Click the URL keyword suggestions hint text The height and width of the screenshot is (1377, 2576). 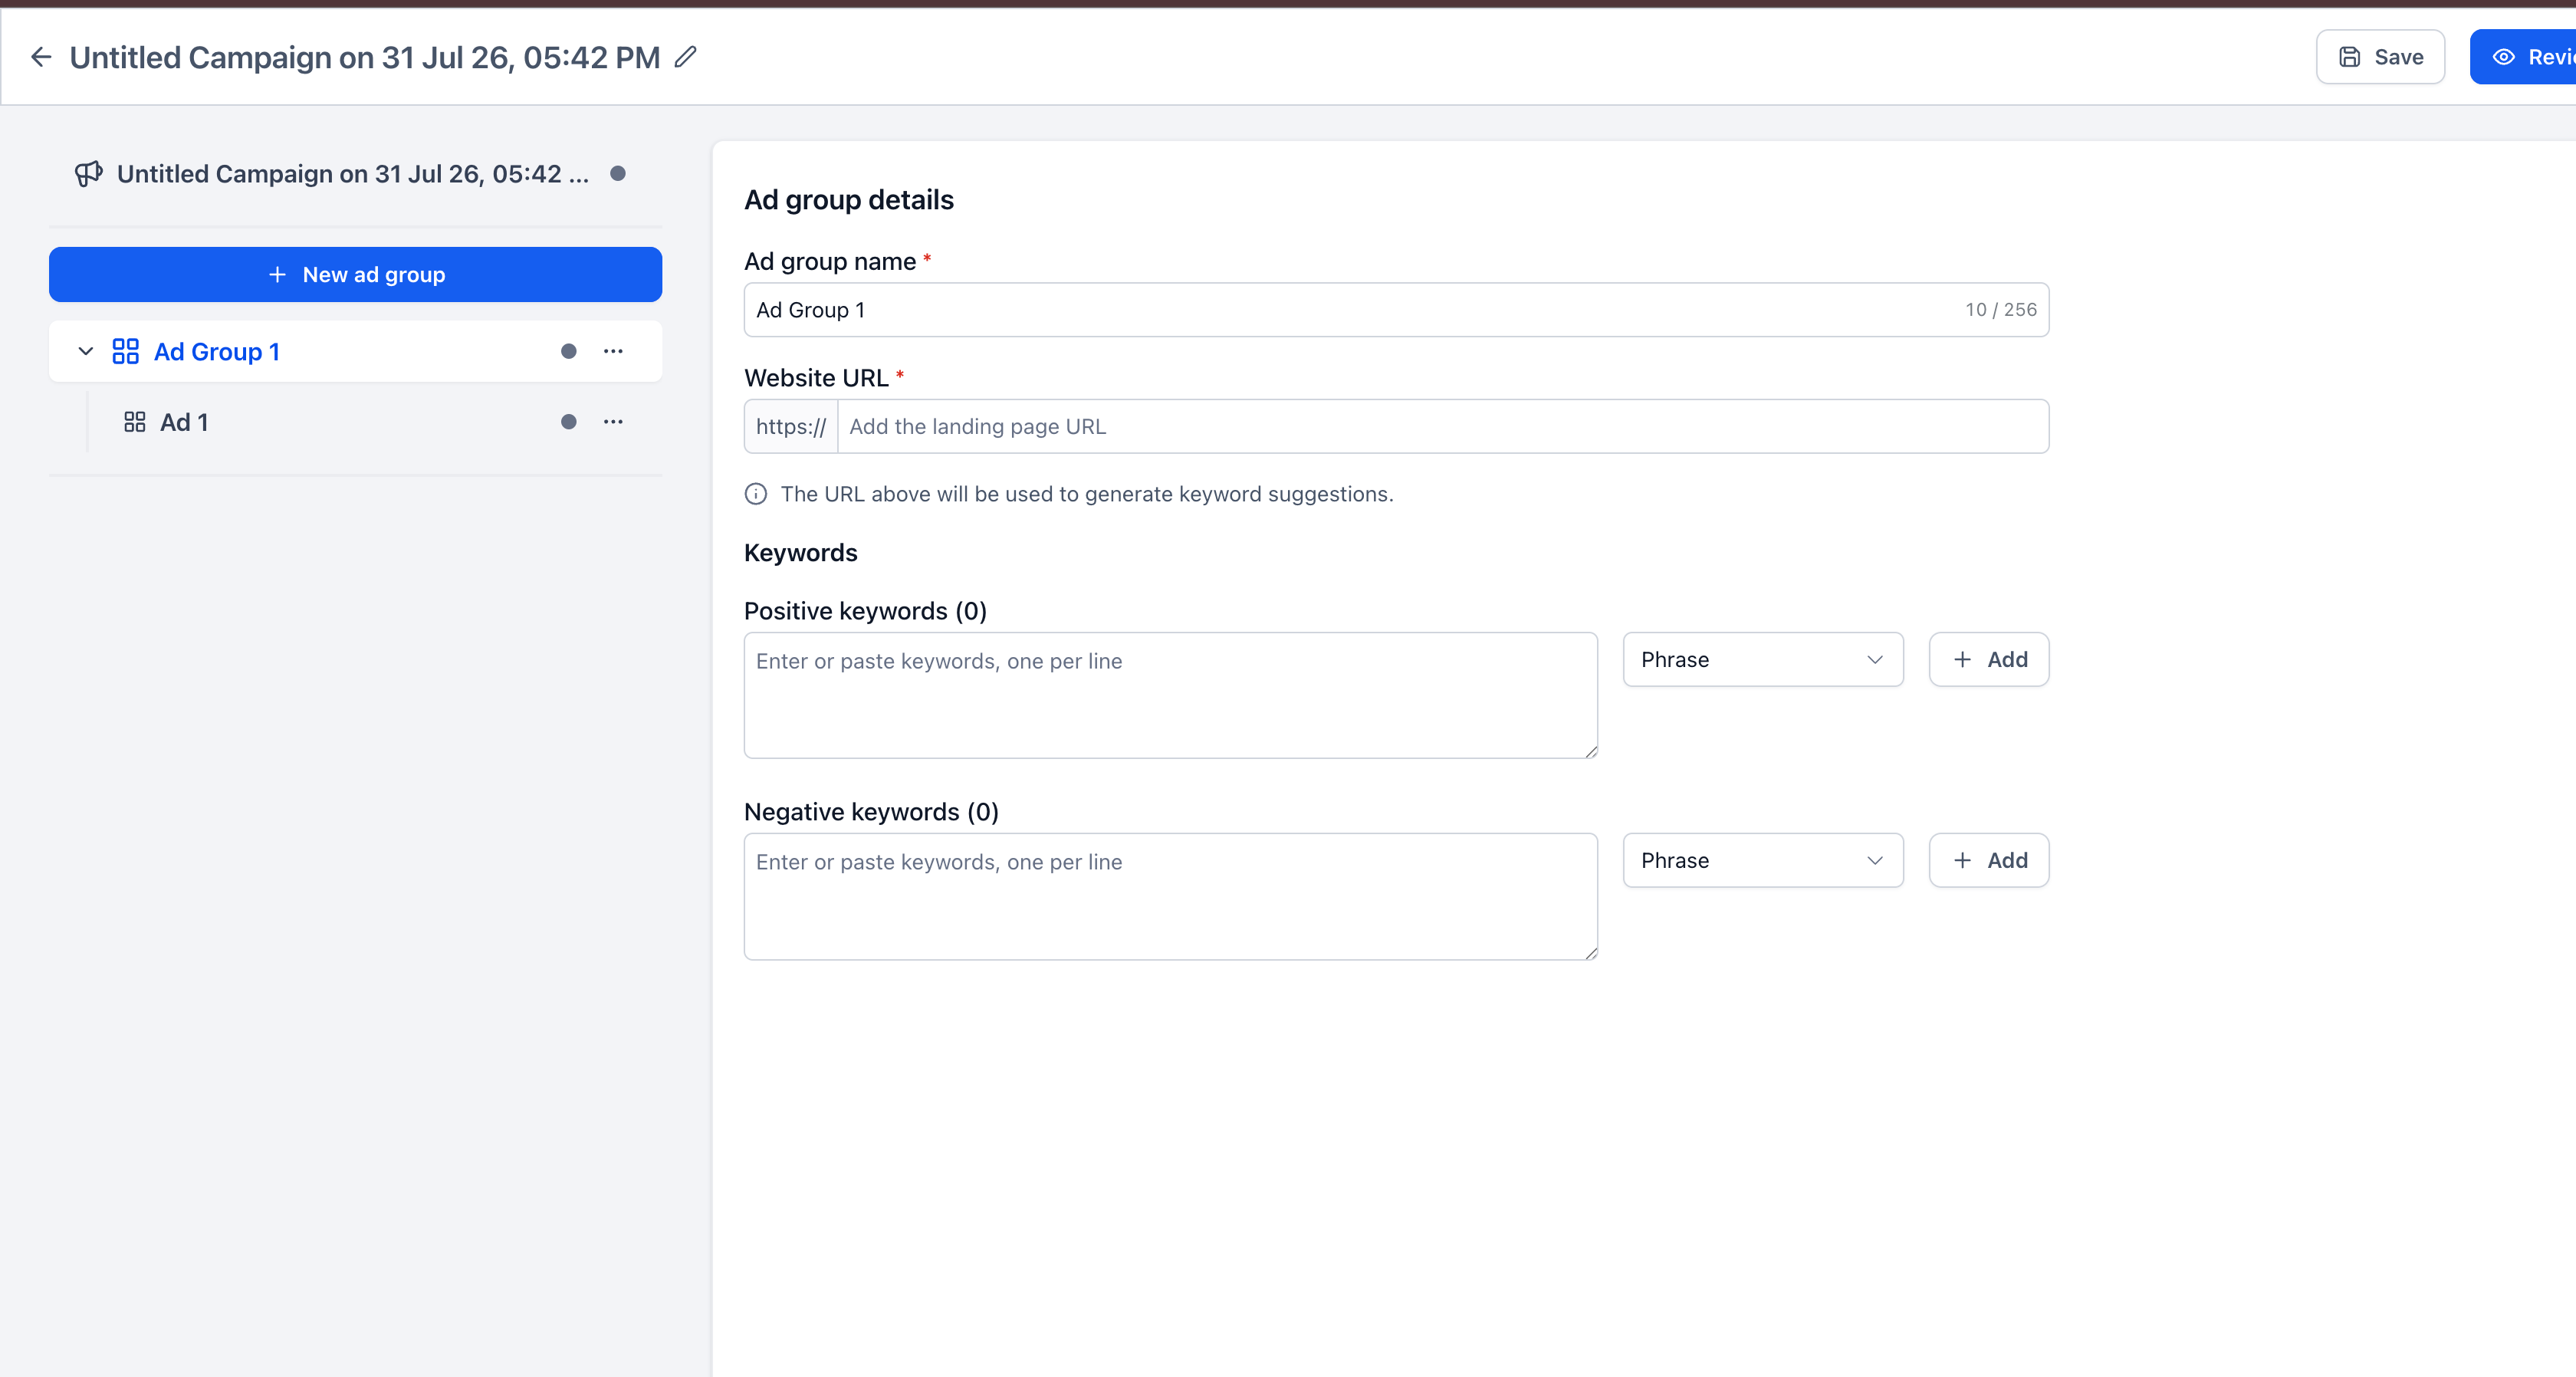point(1087,494)
